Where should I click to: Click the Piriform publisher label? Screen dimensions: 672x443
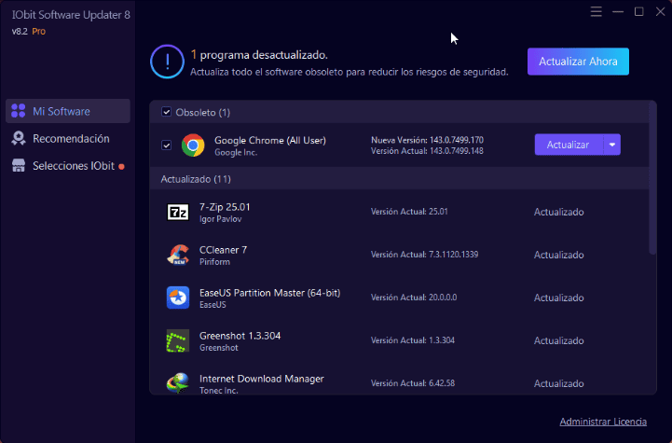[x=214, y=261]
